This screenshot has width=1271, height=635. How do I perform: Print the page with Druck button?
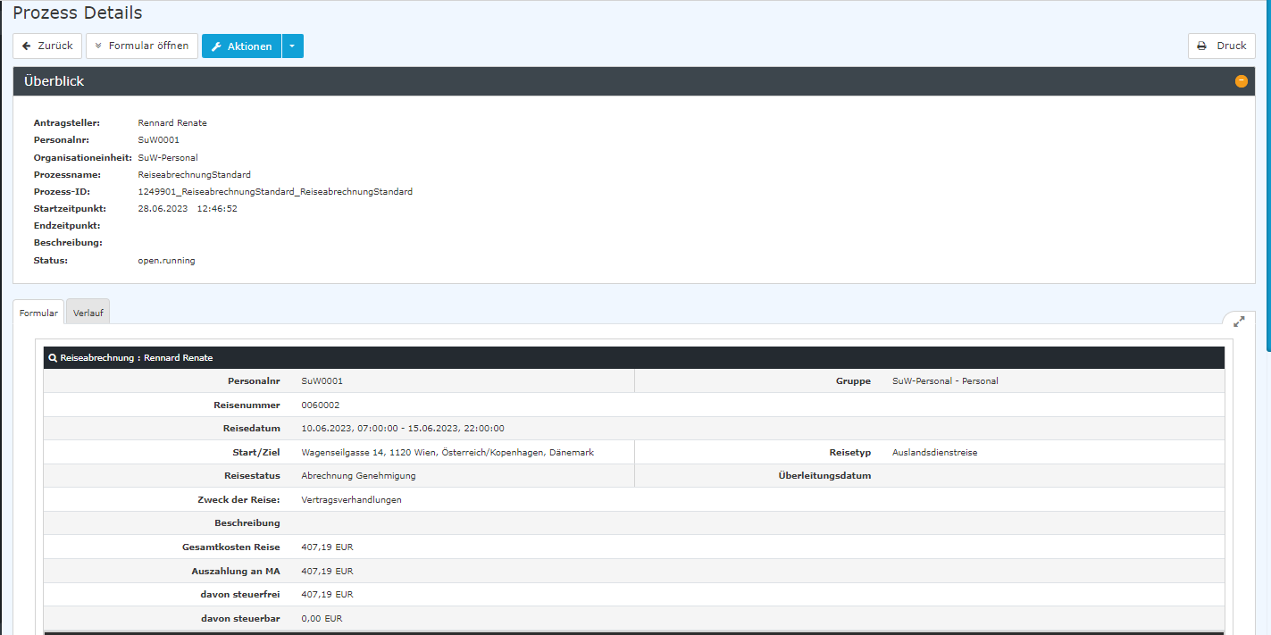point(1221,46)
